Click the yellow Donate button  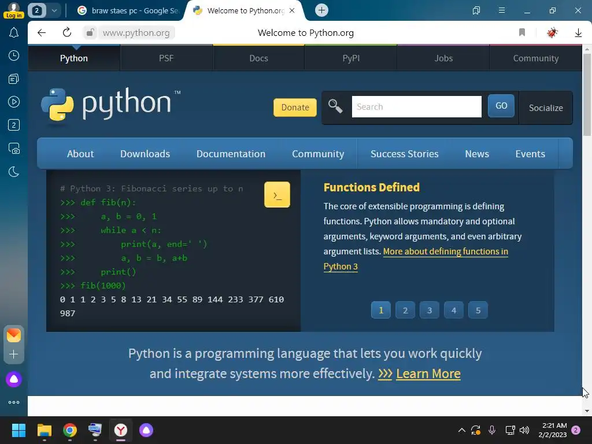tap(295, 107)
